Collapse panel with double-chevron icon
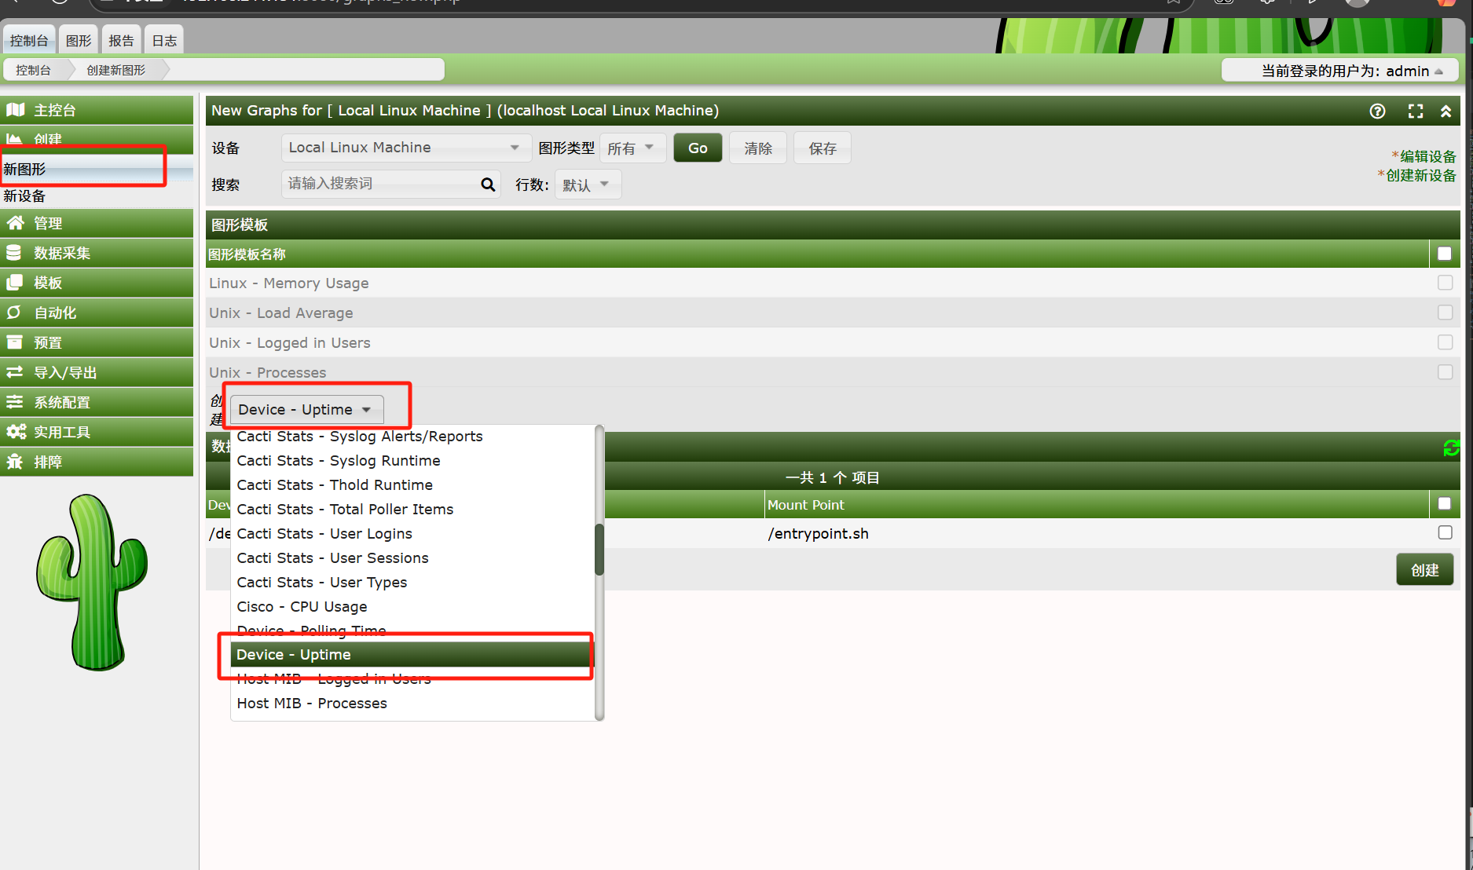 (x=1446, y=111)
